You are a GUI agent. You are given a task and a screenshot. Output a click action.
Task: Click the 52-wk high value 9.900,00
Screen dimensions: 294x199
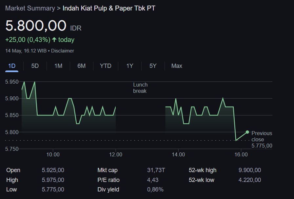point(250,170)
